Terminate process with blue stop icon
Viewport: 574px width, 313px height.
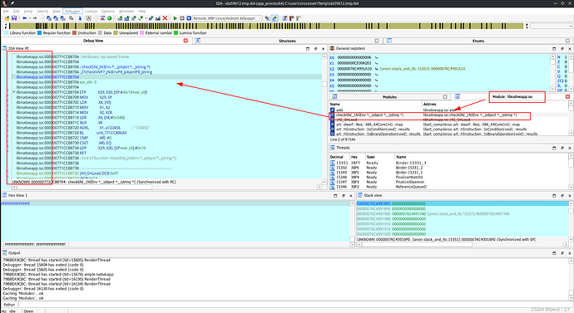[189, 18]
